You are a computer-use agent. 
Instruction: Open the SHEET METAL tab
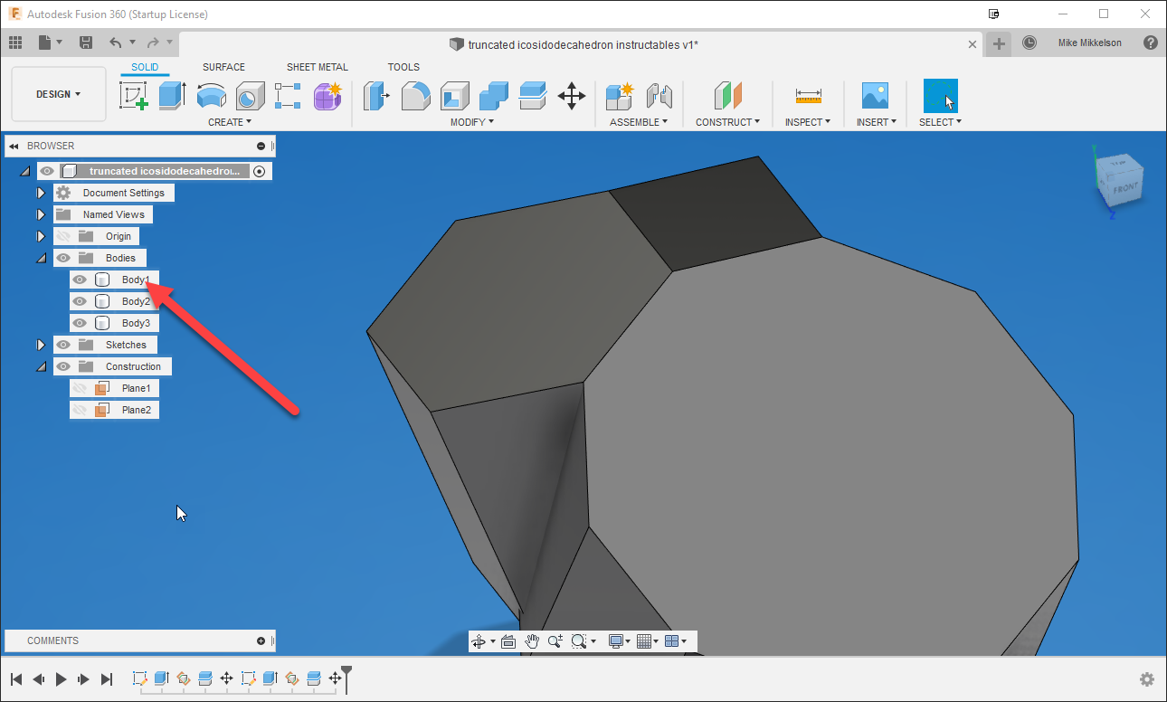[x=317, y=66]
